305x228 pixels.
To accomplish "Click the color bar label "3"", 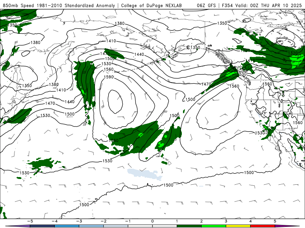I will pos(226,221).
